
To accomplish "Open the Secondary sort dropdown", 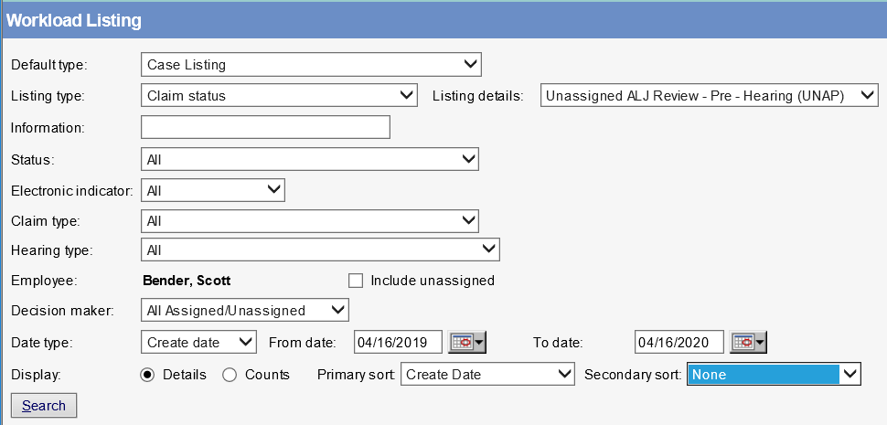I will coord(774,375).
